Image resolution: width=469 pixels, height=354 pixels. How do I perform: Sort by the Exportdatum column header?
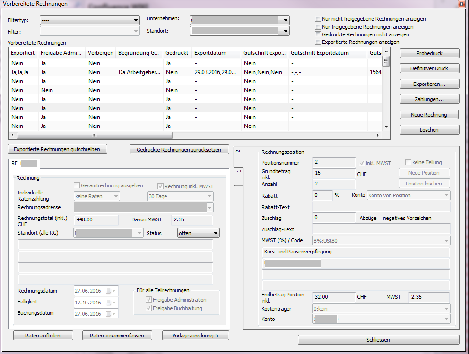point(216,53)
